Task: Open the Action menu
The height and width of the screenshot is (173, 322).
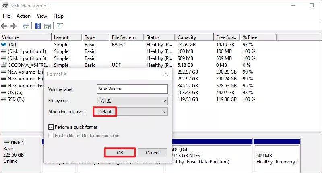Action: click(x=23, y=16)
